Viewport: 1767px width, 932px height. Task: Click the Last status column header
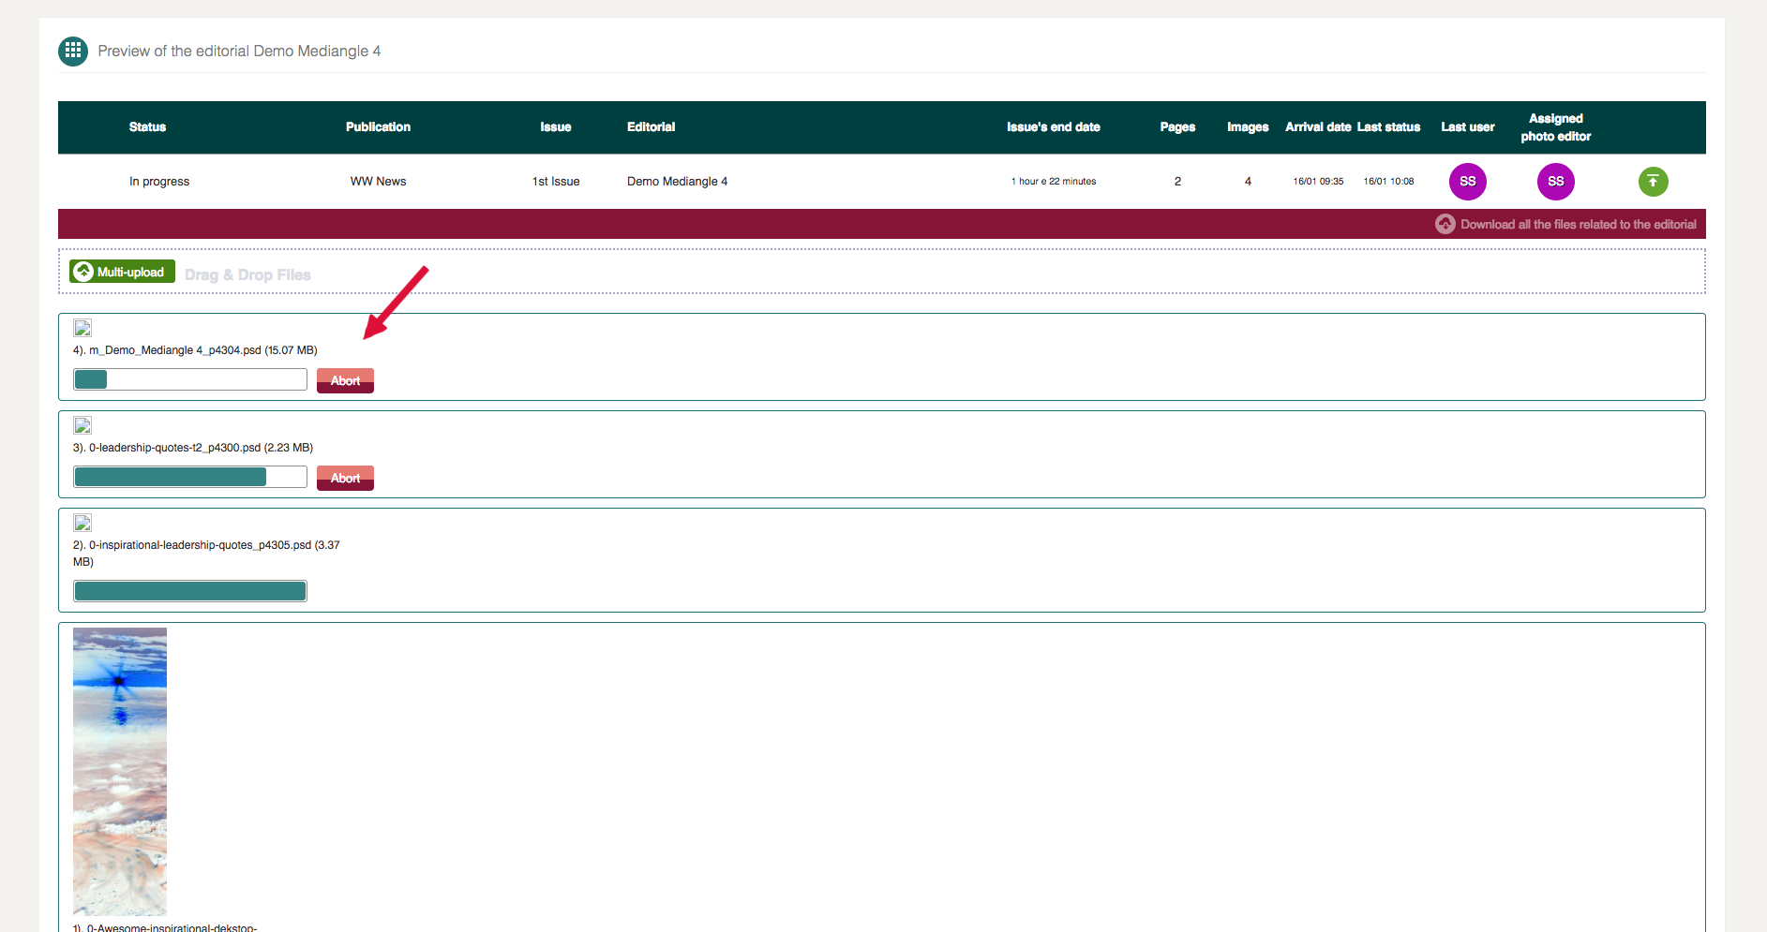coord(1388,127)
